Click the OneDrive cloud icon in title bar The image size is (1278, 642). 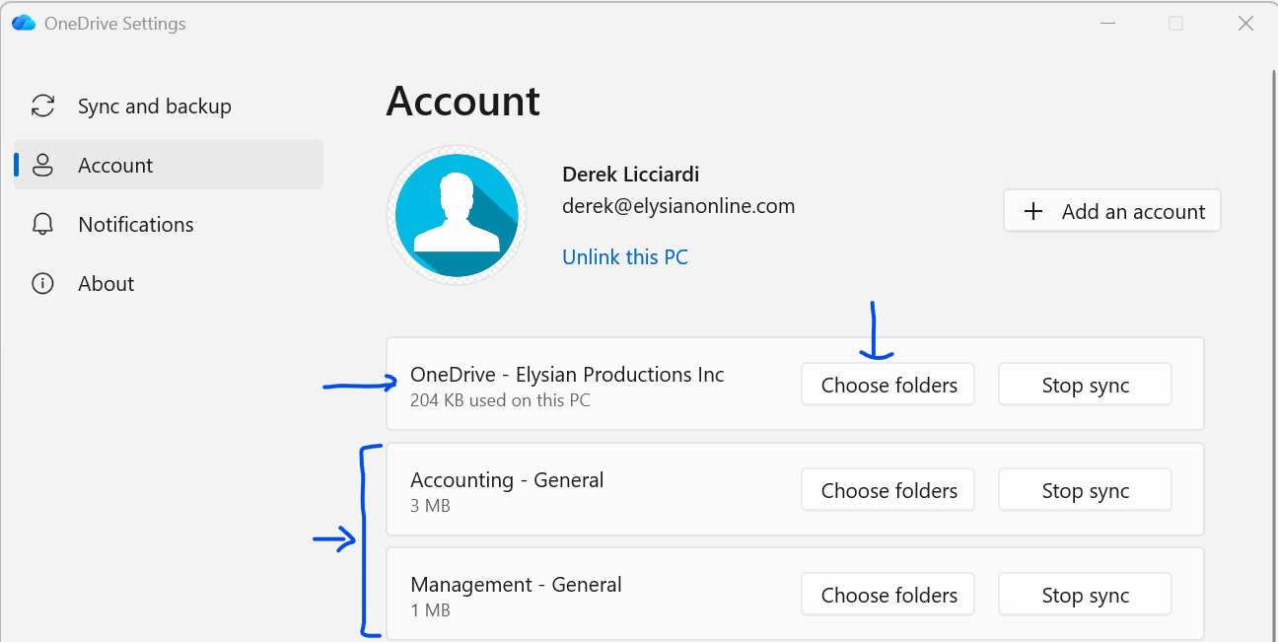[x=23, y=23]
